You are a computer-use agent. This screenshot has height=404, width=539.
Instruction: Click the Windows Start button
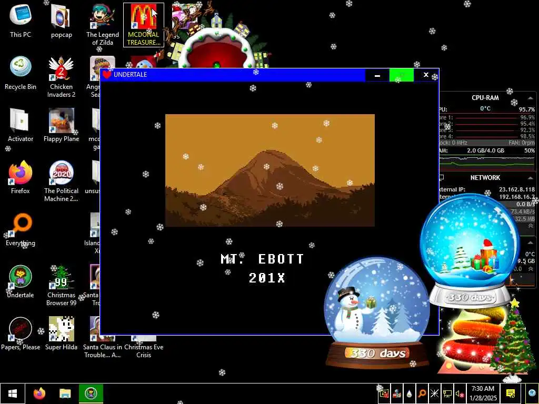tap(13, 393)
